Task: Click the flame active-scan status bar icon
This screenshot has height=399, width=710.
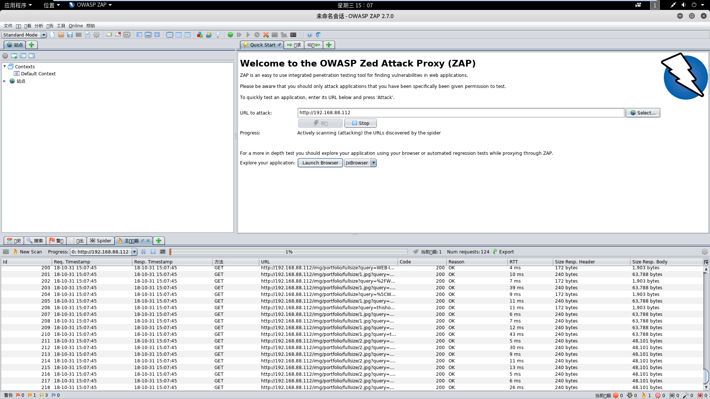Action: [644, 395]
